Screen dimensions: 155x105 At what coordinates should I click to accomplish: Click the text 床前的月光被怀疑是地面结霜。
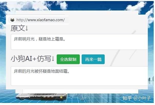click(42, 71)
